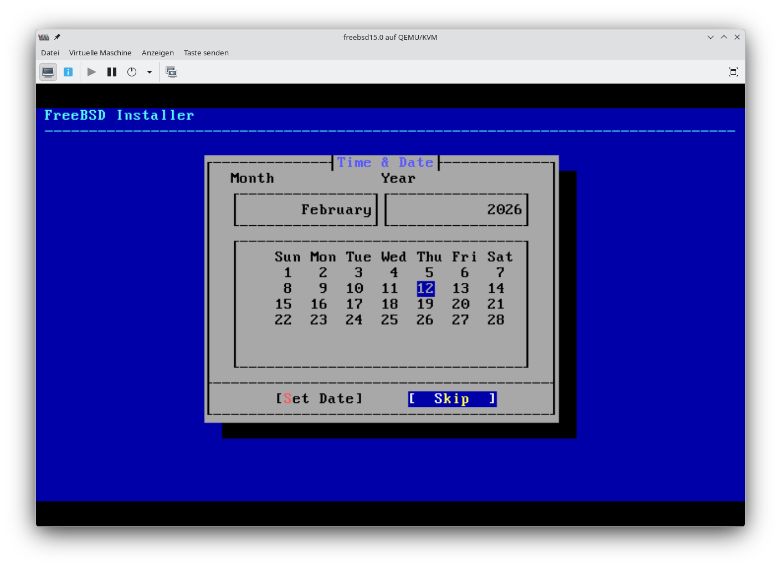Select day 14 in the calendar
Image resolution: width=781 pixels, height=569 pixels.
496,288
